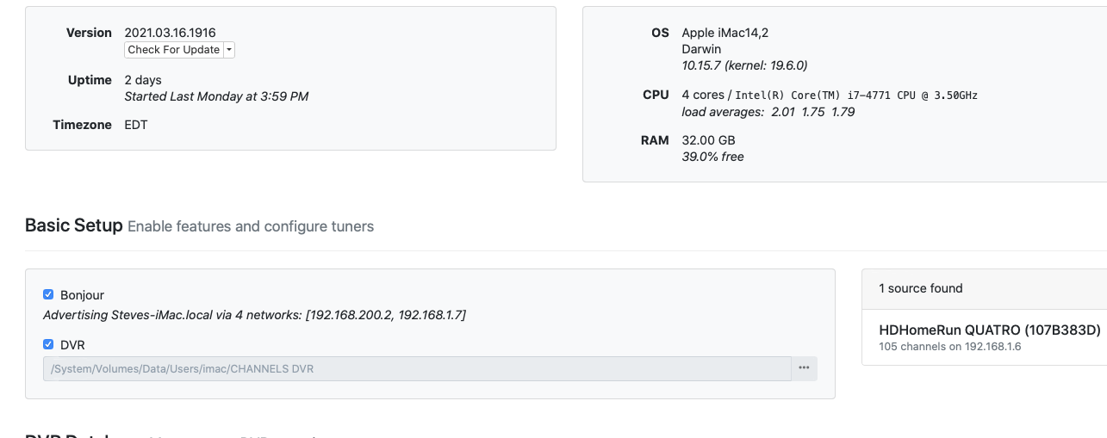
Task: Click the "39.0% free" memory text
Action: (x=712, y=157)
